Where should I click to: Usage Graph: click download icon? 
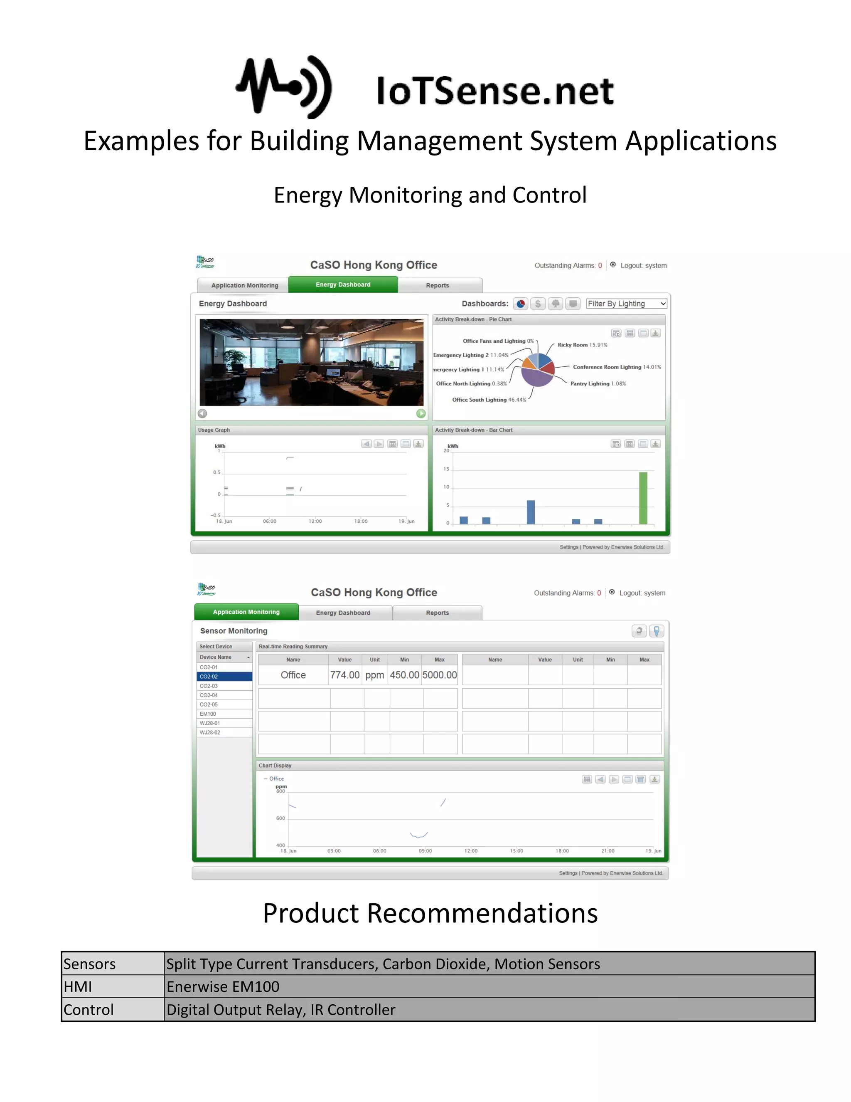[418, 444]
